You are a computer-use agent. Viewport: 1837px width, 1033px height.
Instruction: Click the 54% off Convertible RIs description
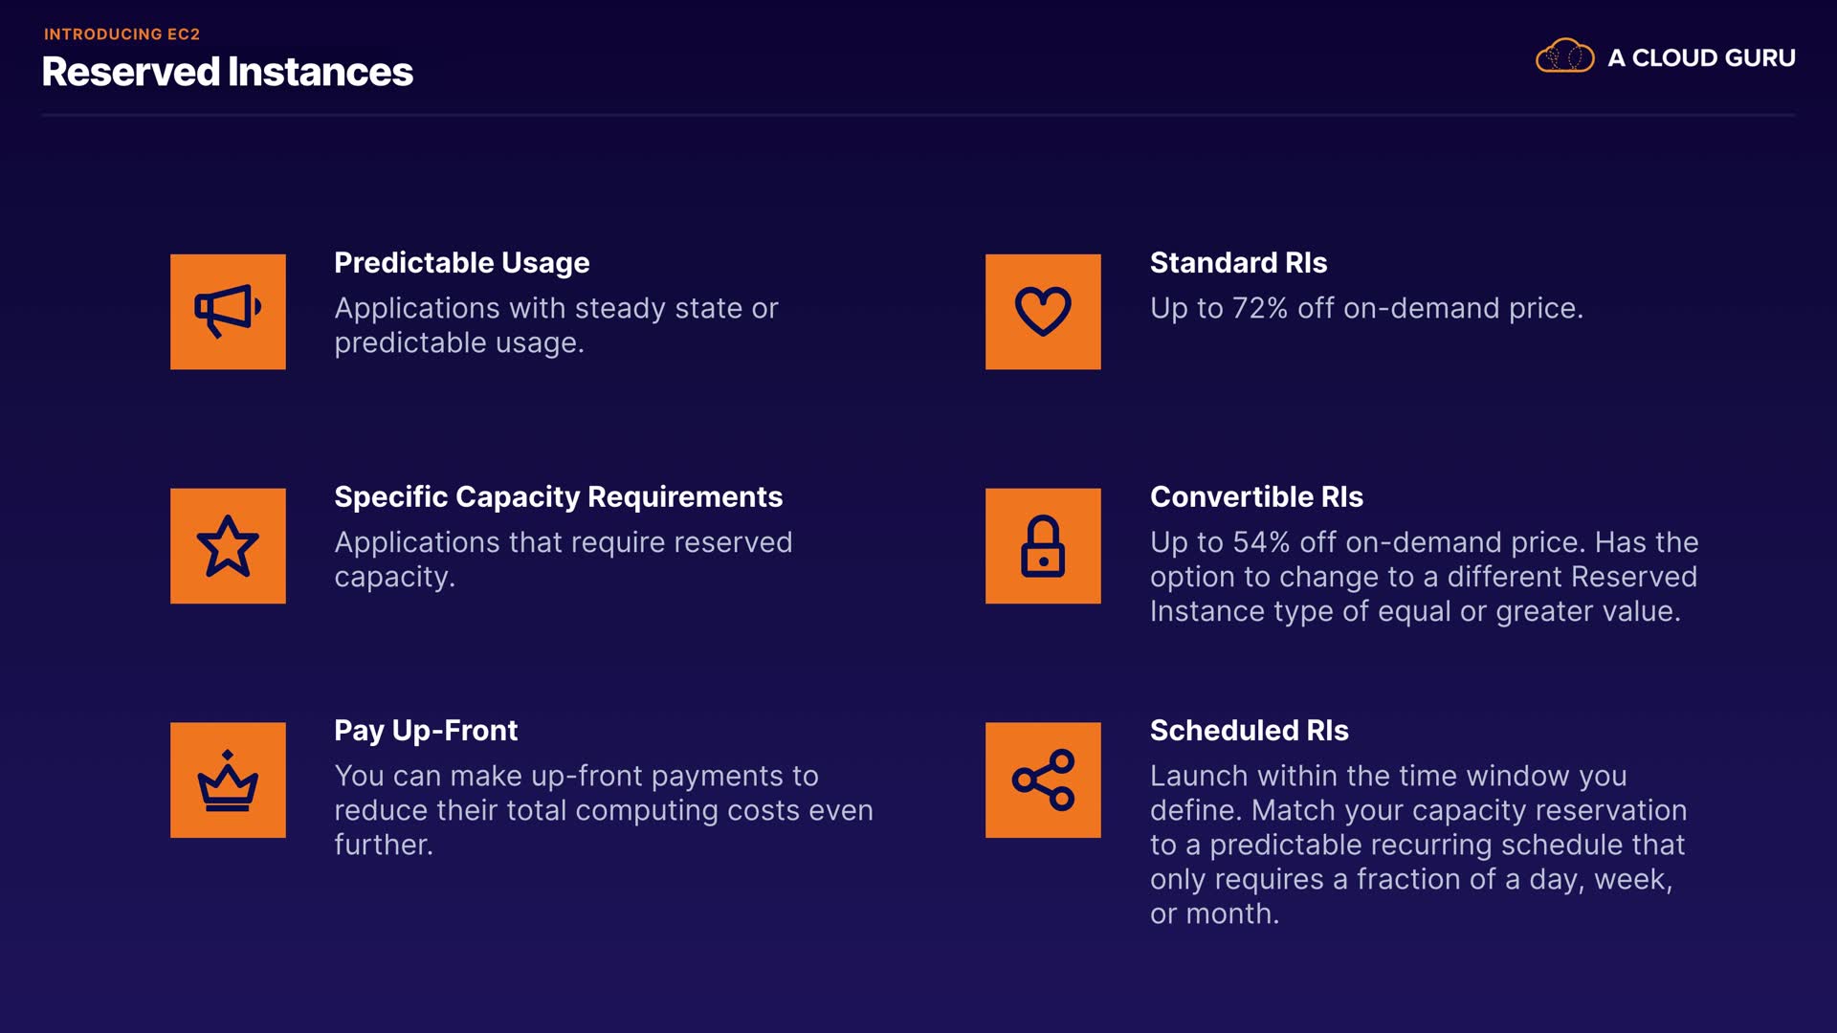[x=1424, y=577]
